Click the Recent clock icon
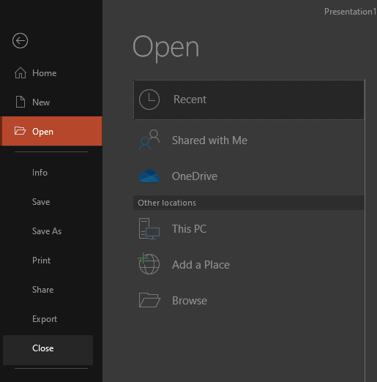Image resolution: width=377 pixels, height=382 pixels. tap(149, 100)
